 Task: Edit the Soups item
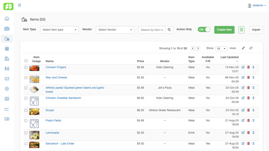(243, 110)
